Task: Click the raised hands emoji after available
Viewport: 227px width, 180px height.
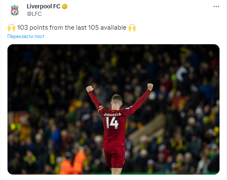Action: coord(132,28)
